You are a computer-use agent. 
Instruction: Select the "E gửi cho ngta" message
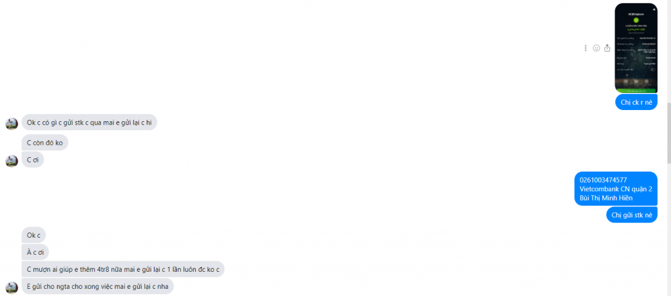[98, 286]
